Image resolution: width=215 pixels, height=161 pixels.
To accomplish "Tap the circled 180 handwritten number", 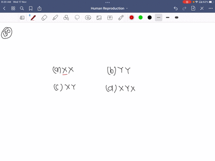I will pos(7,33).
